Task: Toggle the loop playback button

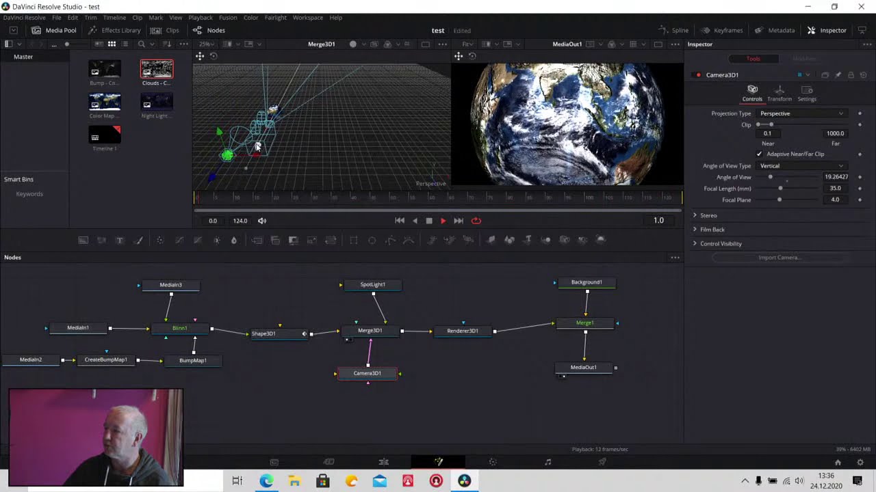Action: coord(476,221)
